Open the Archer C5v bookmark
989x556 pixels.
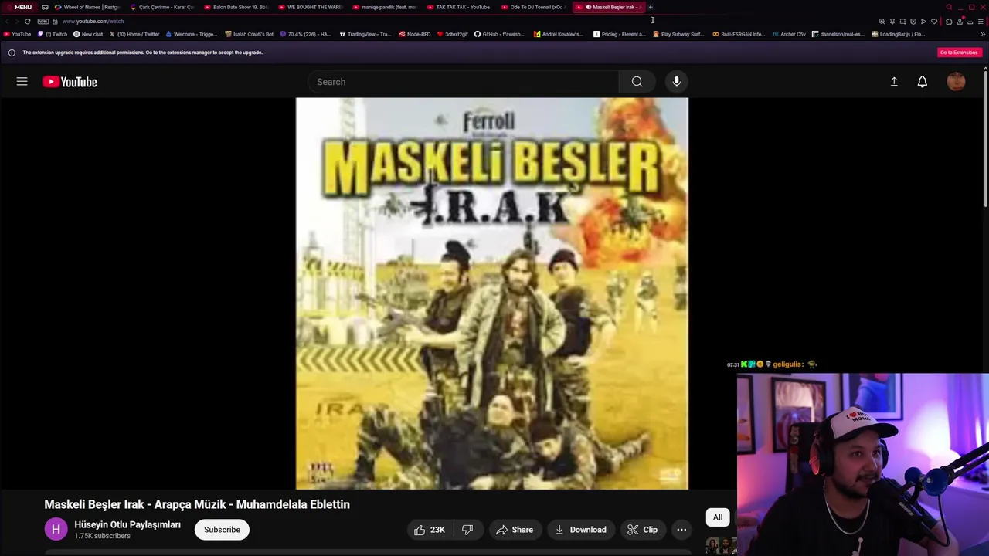click(x=789, y=34)
